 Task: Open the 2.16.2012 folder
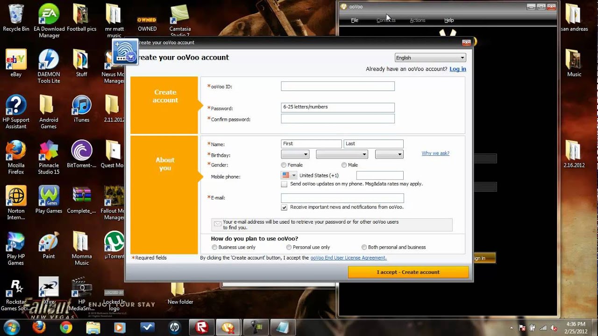point(574,154)
